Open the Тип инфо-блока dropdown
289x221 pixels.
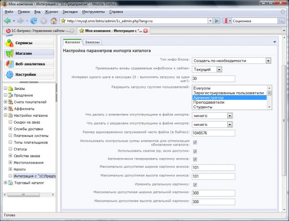pyautogui.click(x=231, y=61)
